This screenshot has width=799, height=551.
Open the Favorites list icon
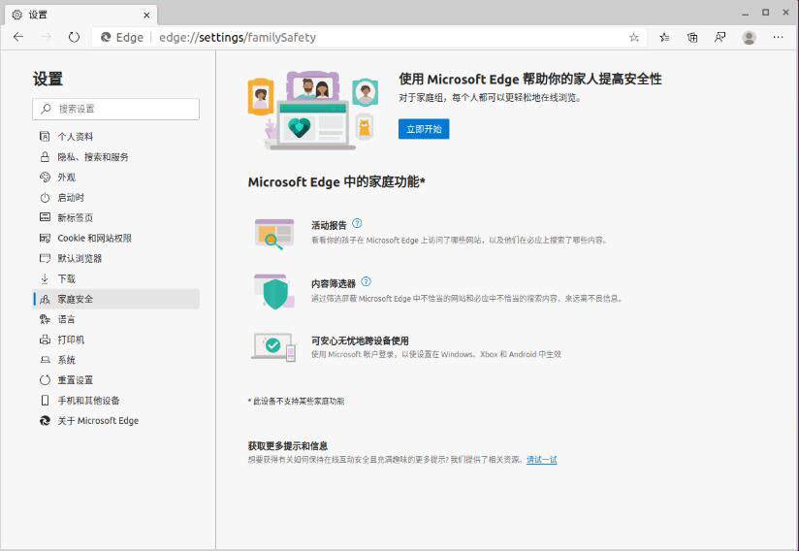[664, 37]
